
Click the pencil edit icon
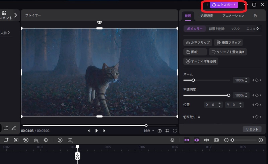click(x=14, y=128)
